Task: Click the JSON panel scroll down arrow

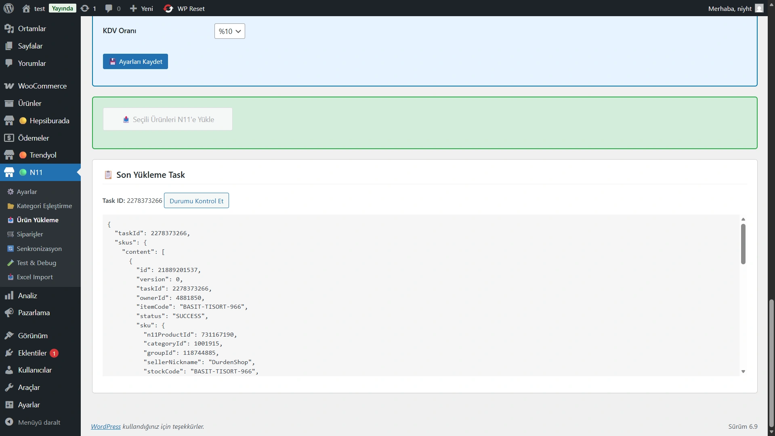Action: (743, 371)
